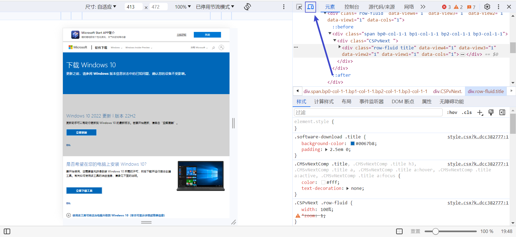Close the DevTools panel

pos(509,7)
